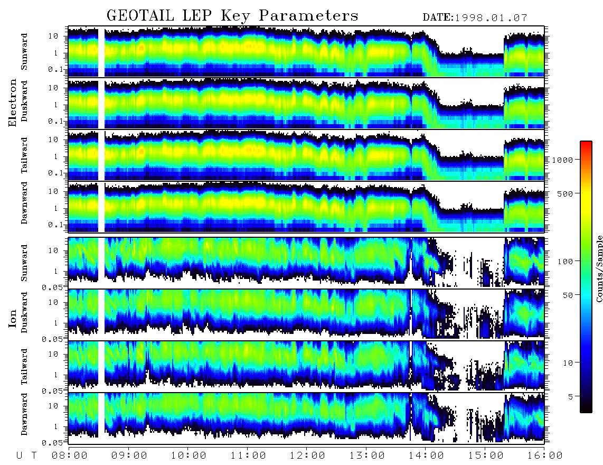Click the 1000 colorbar tick label
Viewport: 603px width, 465px height.
click(x=563, y=160)
